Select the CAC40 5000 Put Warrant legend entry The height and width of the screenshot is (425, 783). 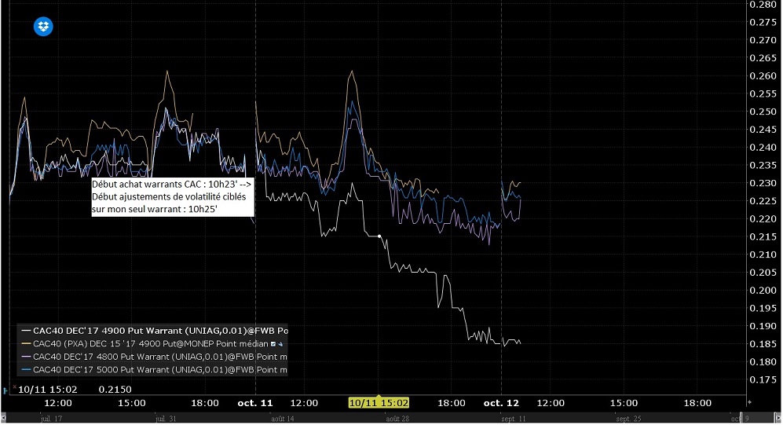(x=154, y=369)
